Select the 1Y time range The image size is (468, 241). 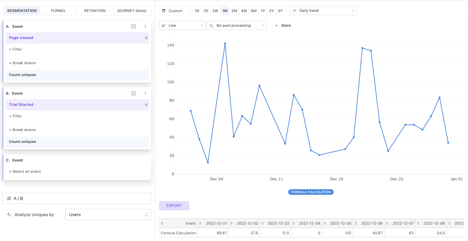click(x=263, y=11)
